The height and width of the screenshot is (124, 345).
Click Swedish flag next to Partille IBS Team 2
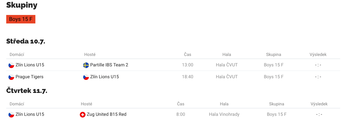tap(86, 65)
